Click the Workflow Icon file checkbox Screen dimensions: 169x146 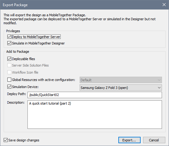click(9, 72)
